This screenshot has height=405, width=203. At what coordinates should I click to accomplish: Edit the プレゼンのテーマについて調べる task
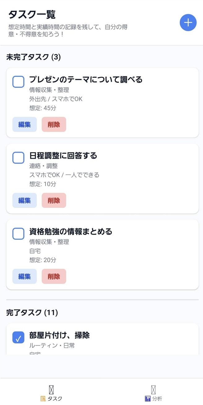pos(24,124)
